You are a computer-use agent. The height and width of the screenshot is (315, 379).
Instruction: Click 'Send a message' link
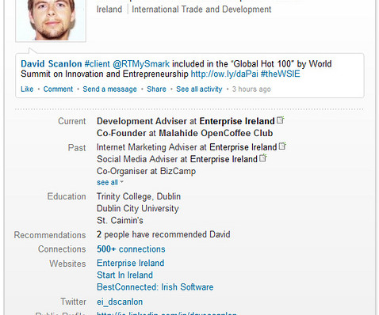tap(110, 89)
